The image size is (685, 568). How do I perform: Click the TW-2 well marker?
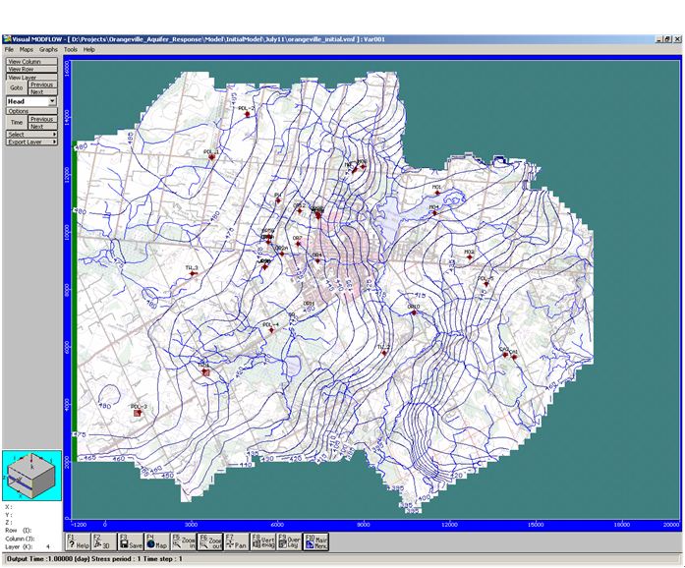click(x=384, y=353)
